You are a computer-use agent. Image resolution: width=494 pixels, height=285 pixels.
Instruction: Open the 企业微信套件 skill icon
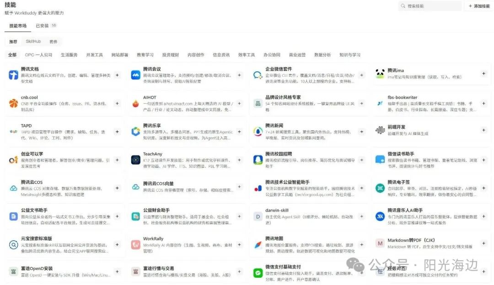258,75
